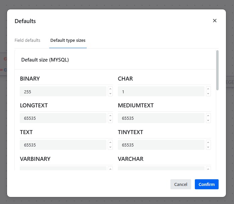Click the dialog's vertical scrollbar thumb

tap(217, 70)
